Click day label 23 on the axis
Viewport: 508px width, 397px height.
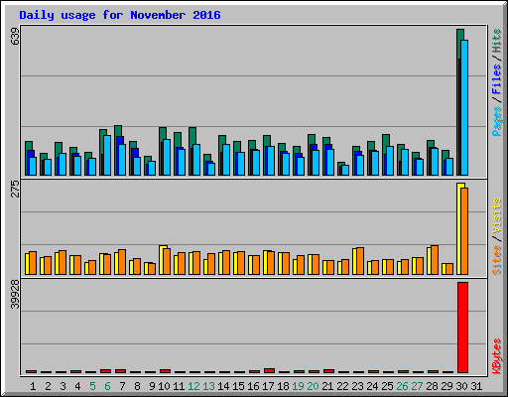click(x=357, y=386)
